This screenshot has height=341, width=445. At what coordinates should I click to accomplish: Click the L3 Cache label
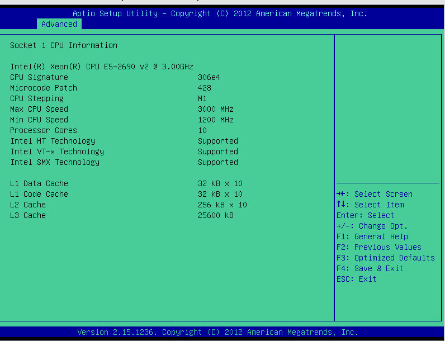click(x=28, y=215)
